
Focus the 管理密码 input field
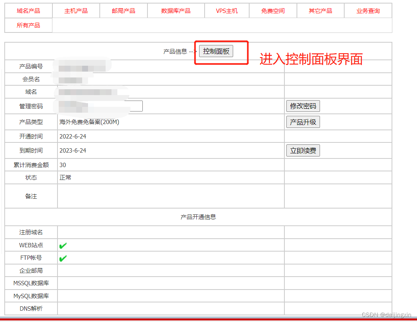(x=101, y=106)
